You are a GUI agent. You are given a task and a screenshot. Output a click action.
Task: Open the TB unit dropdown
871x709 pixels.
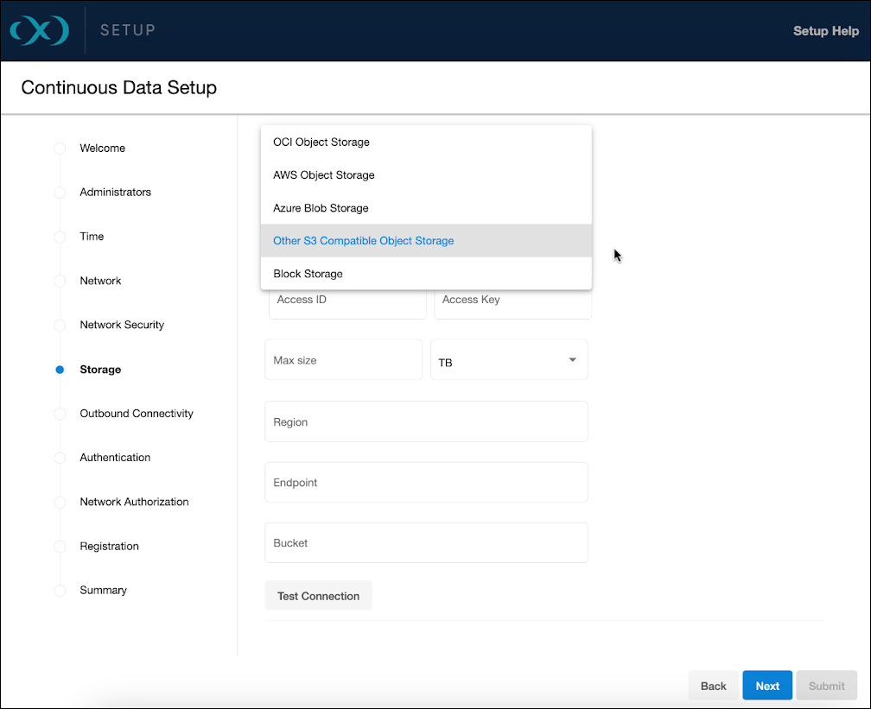click(x=509, y=359)
